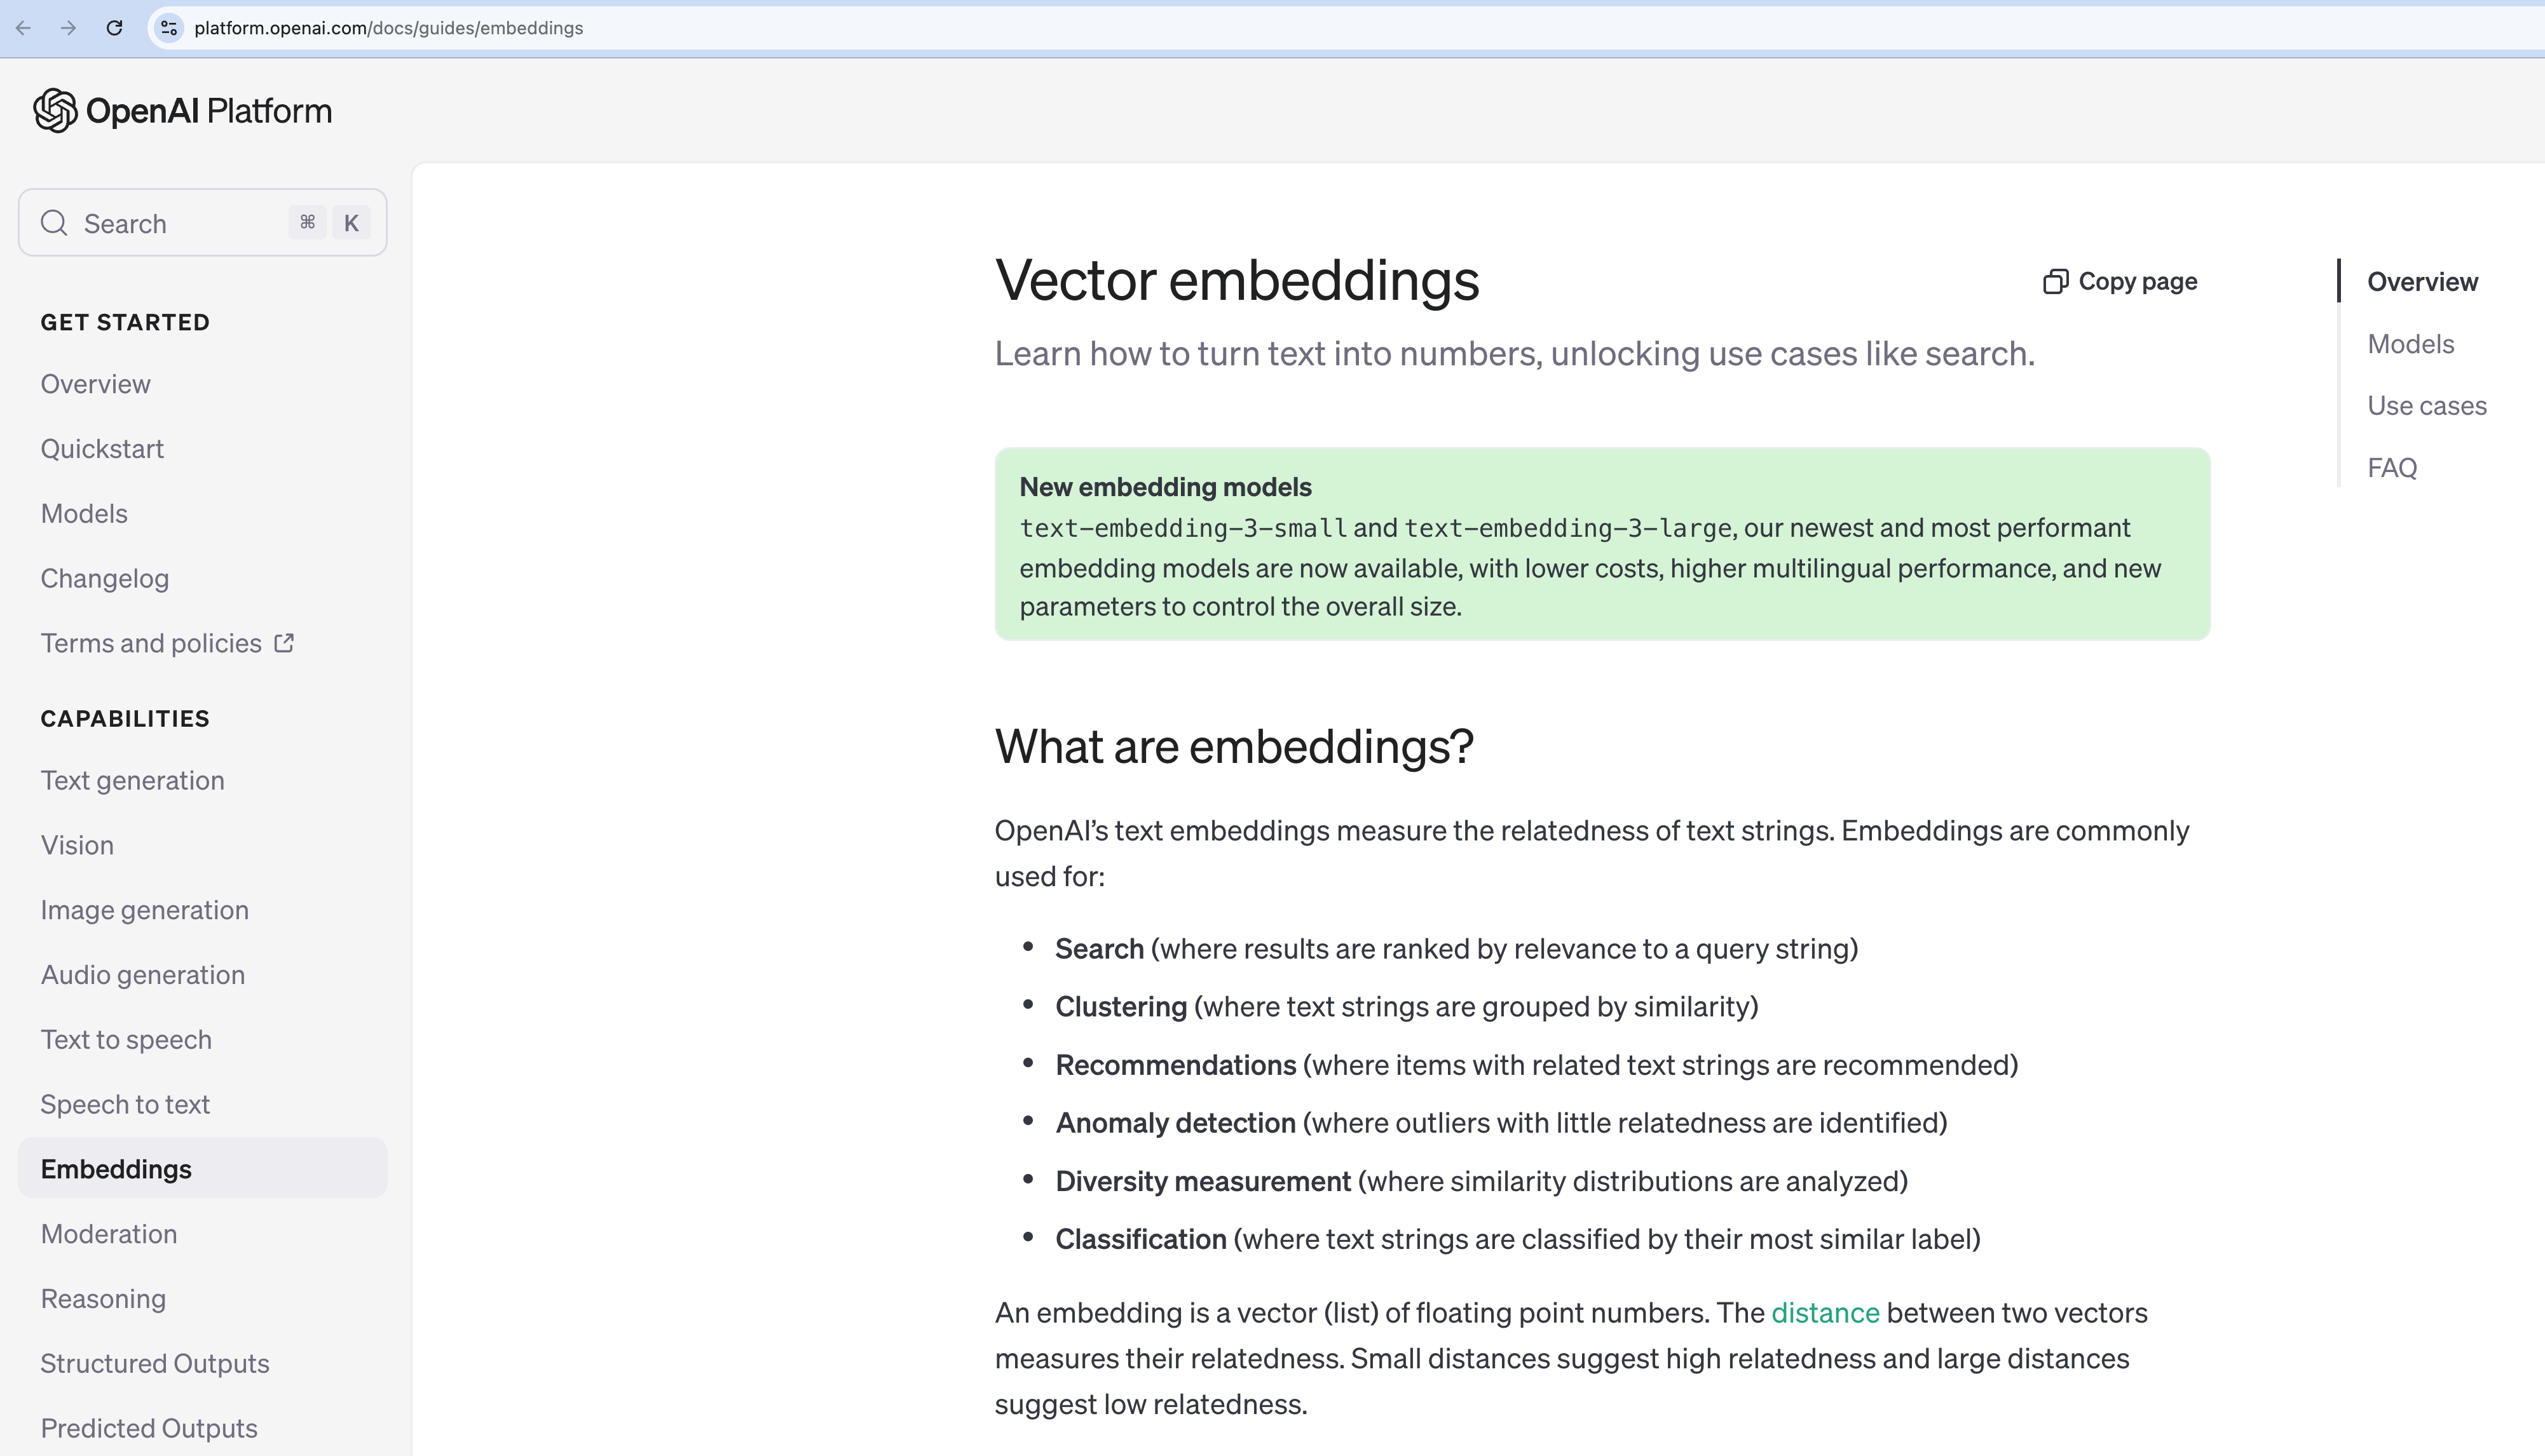Click the browser back arrow
The width and height of the screenshot is (2545, 1456).
click(x=24, y=28)
